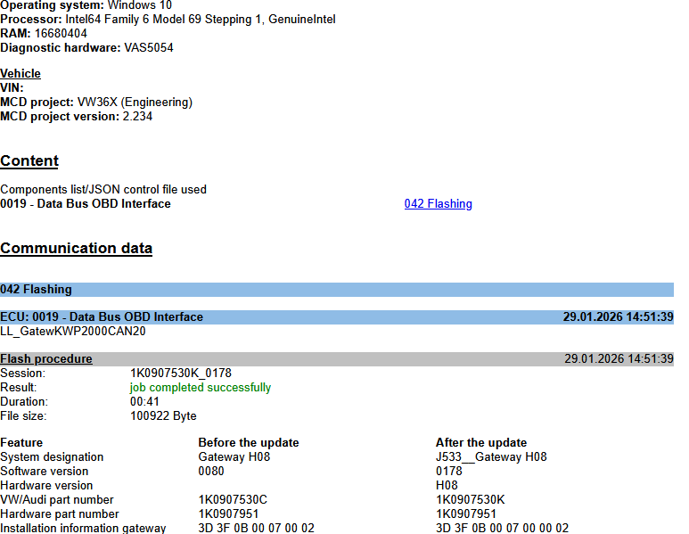
Task: Select the blue 042 Flashing section bar
Action: tap(336, 290)
